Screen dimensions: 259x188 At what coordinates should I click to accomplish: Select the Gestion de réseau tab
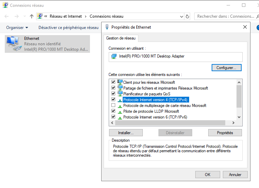[x=121, y=38]
